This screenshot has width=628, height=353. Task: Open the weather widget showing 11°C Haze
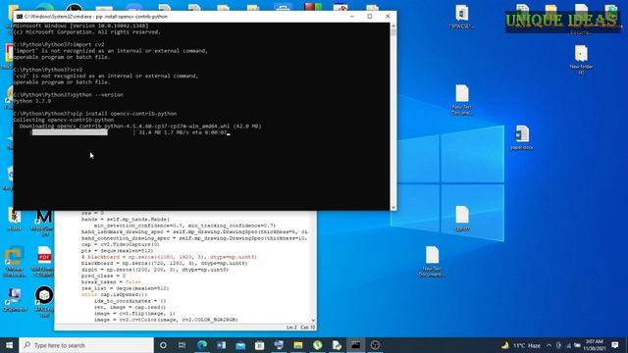521,345
